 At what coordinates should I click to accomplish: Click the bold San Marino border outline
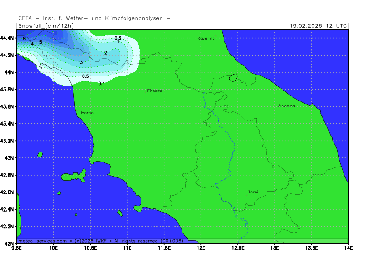[x=234, y=78]
